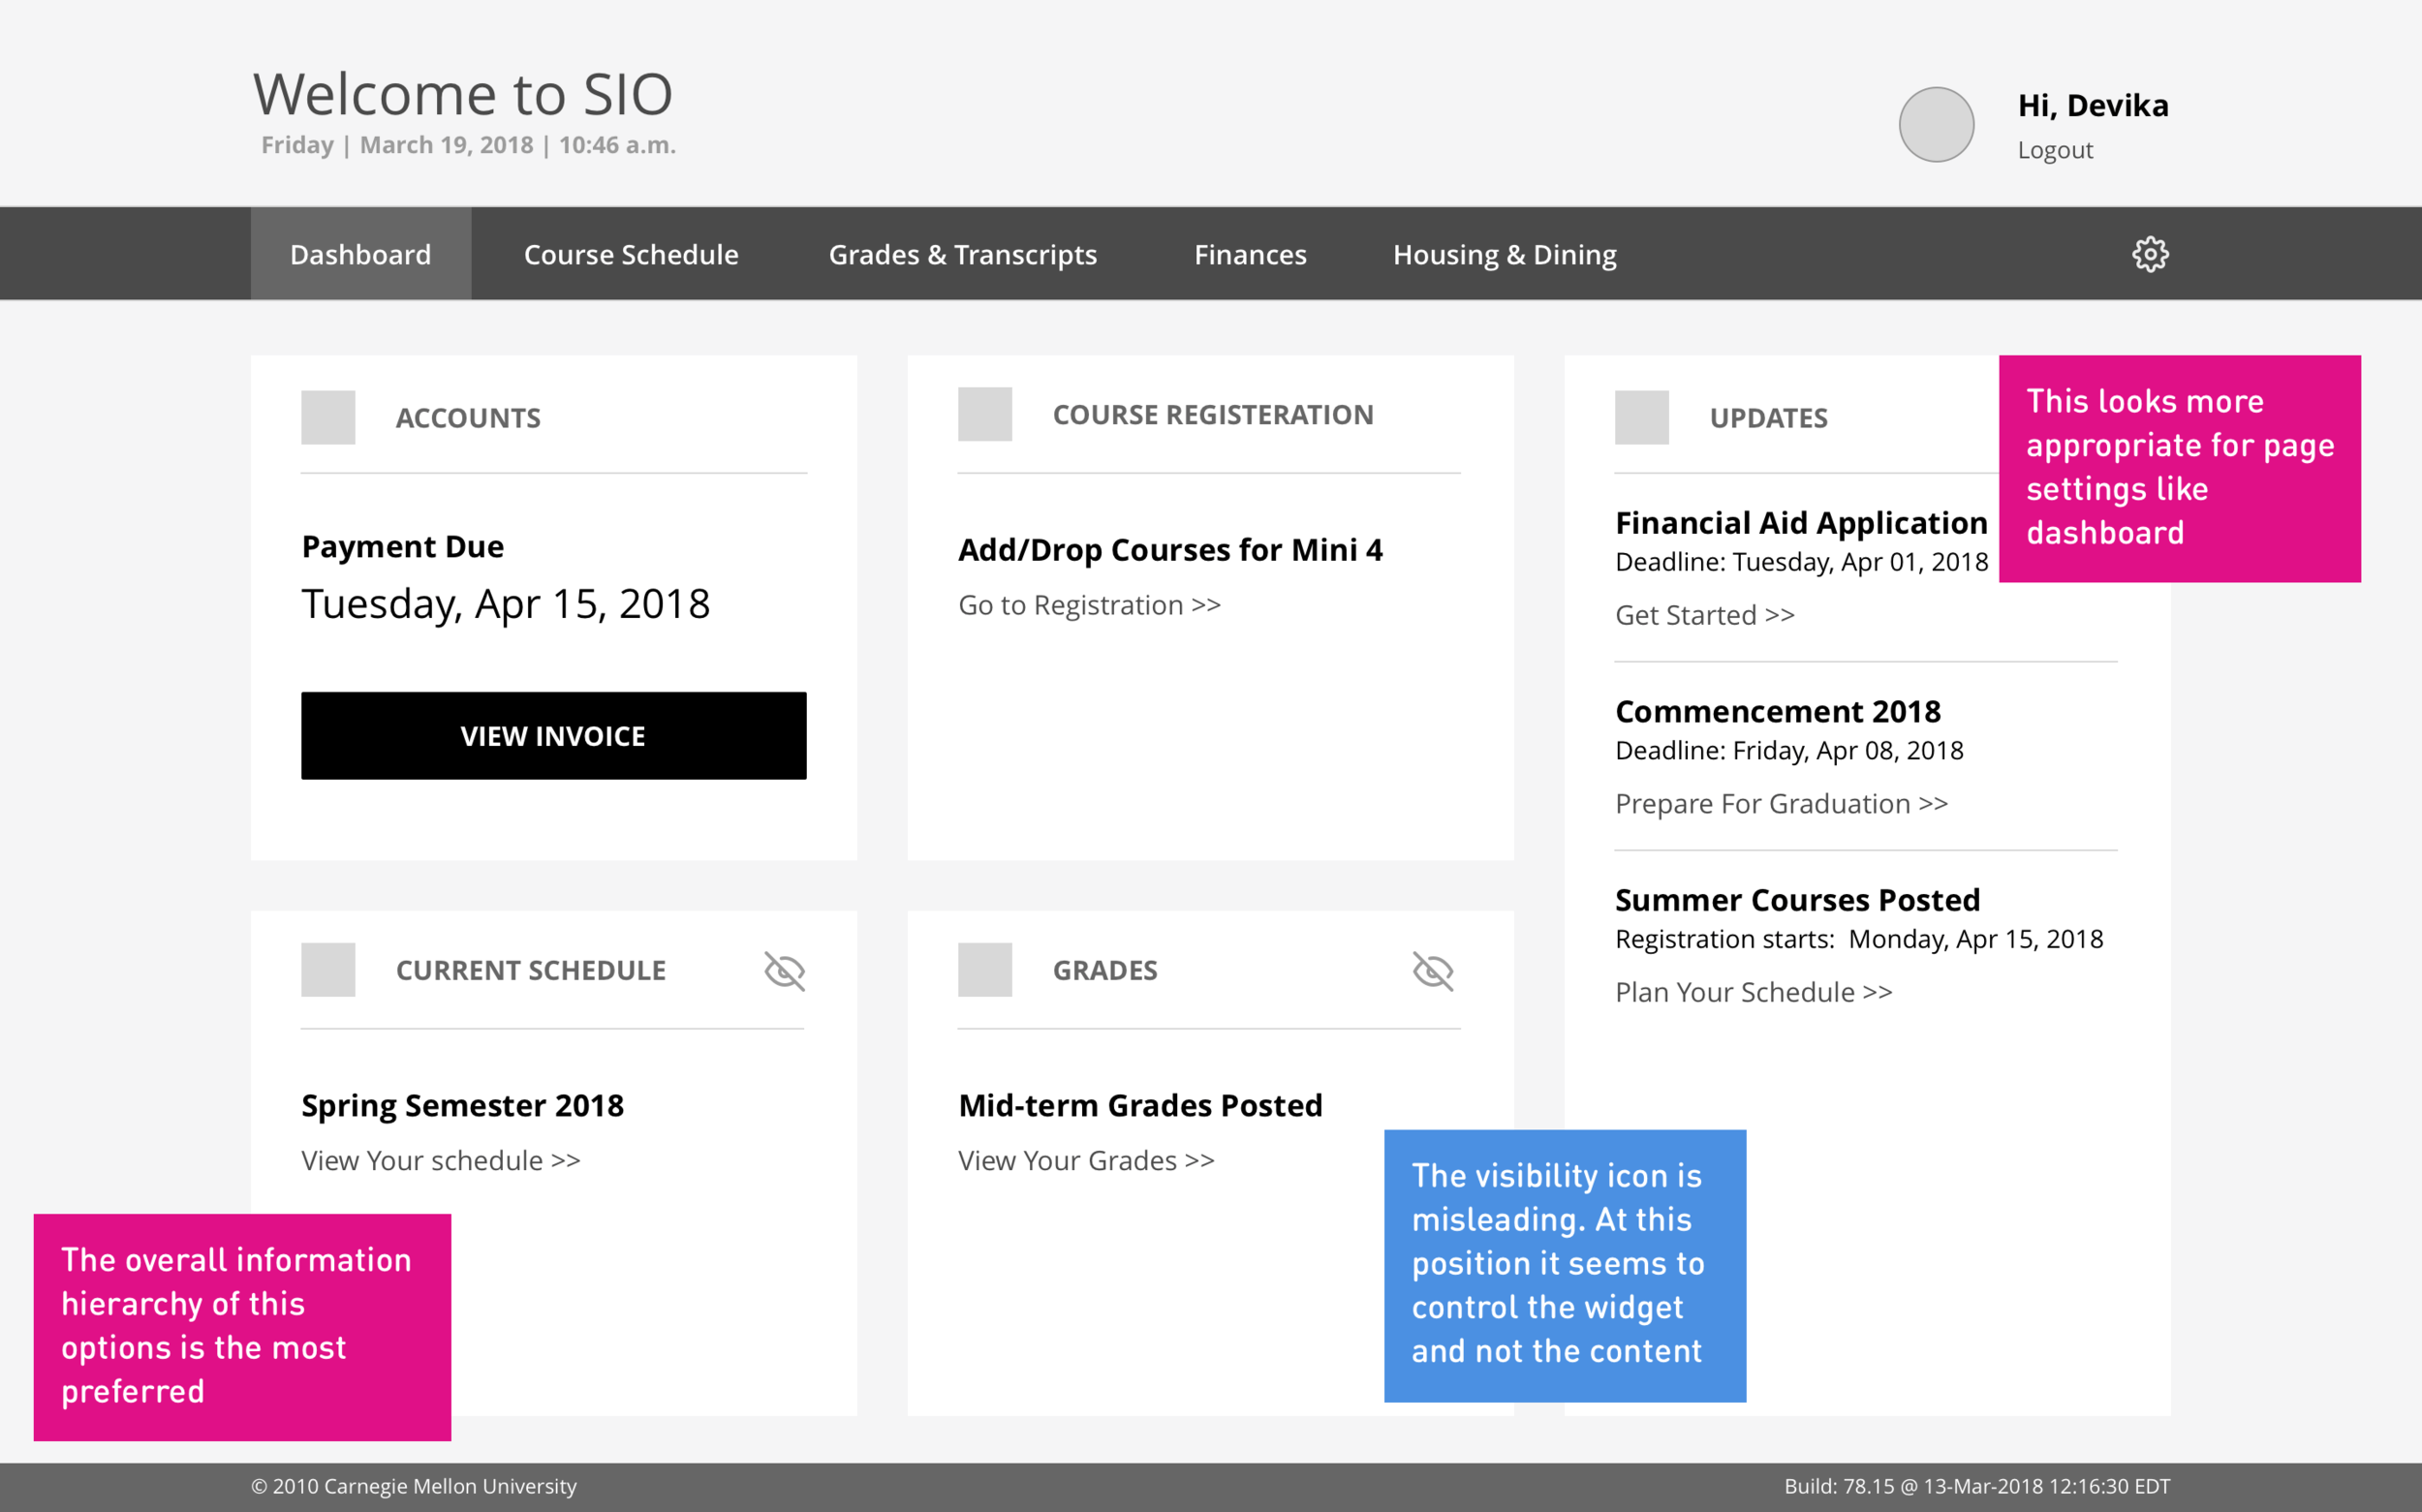Select the Tuesday, Apr 15, 2018 date

506,603
